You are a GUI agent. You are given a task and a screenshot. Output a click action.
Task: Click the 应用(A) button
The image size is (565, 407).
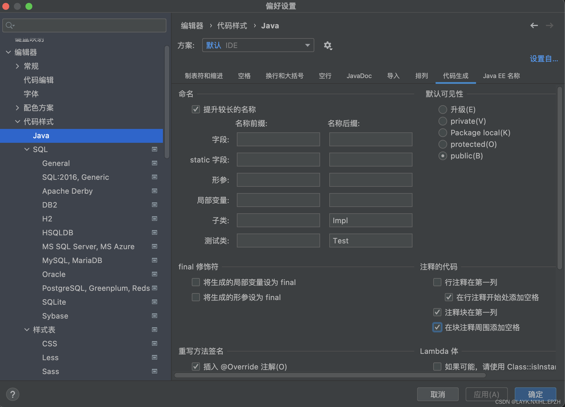coord(486,394)
